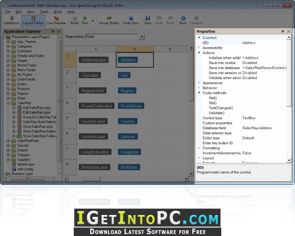The width and height of the screenshot is (295, 236).
Task: Open the Run options dropdown arrow
Action: click(93, 21)
